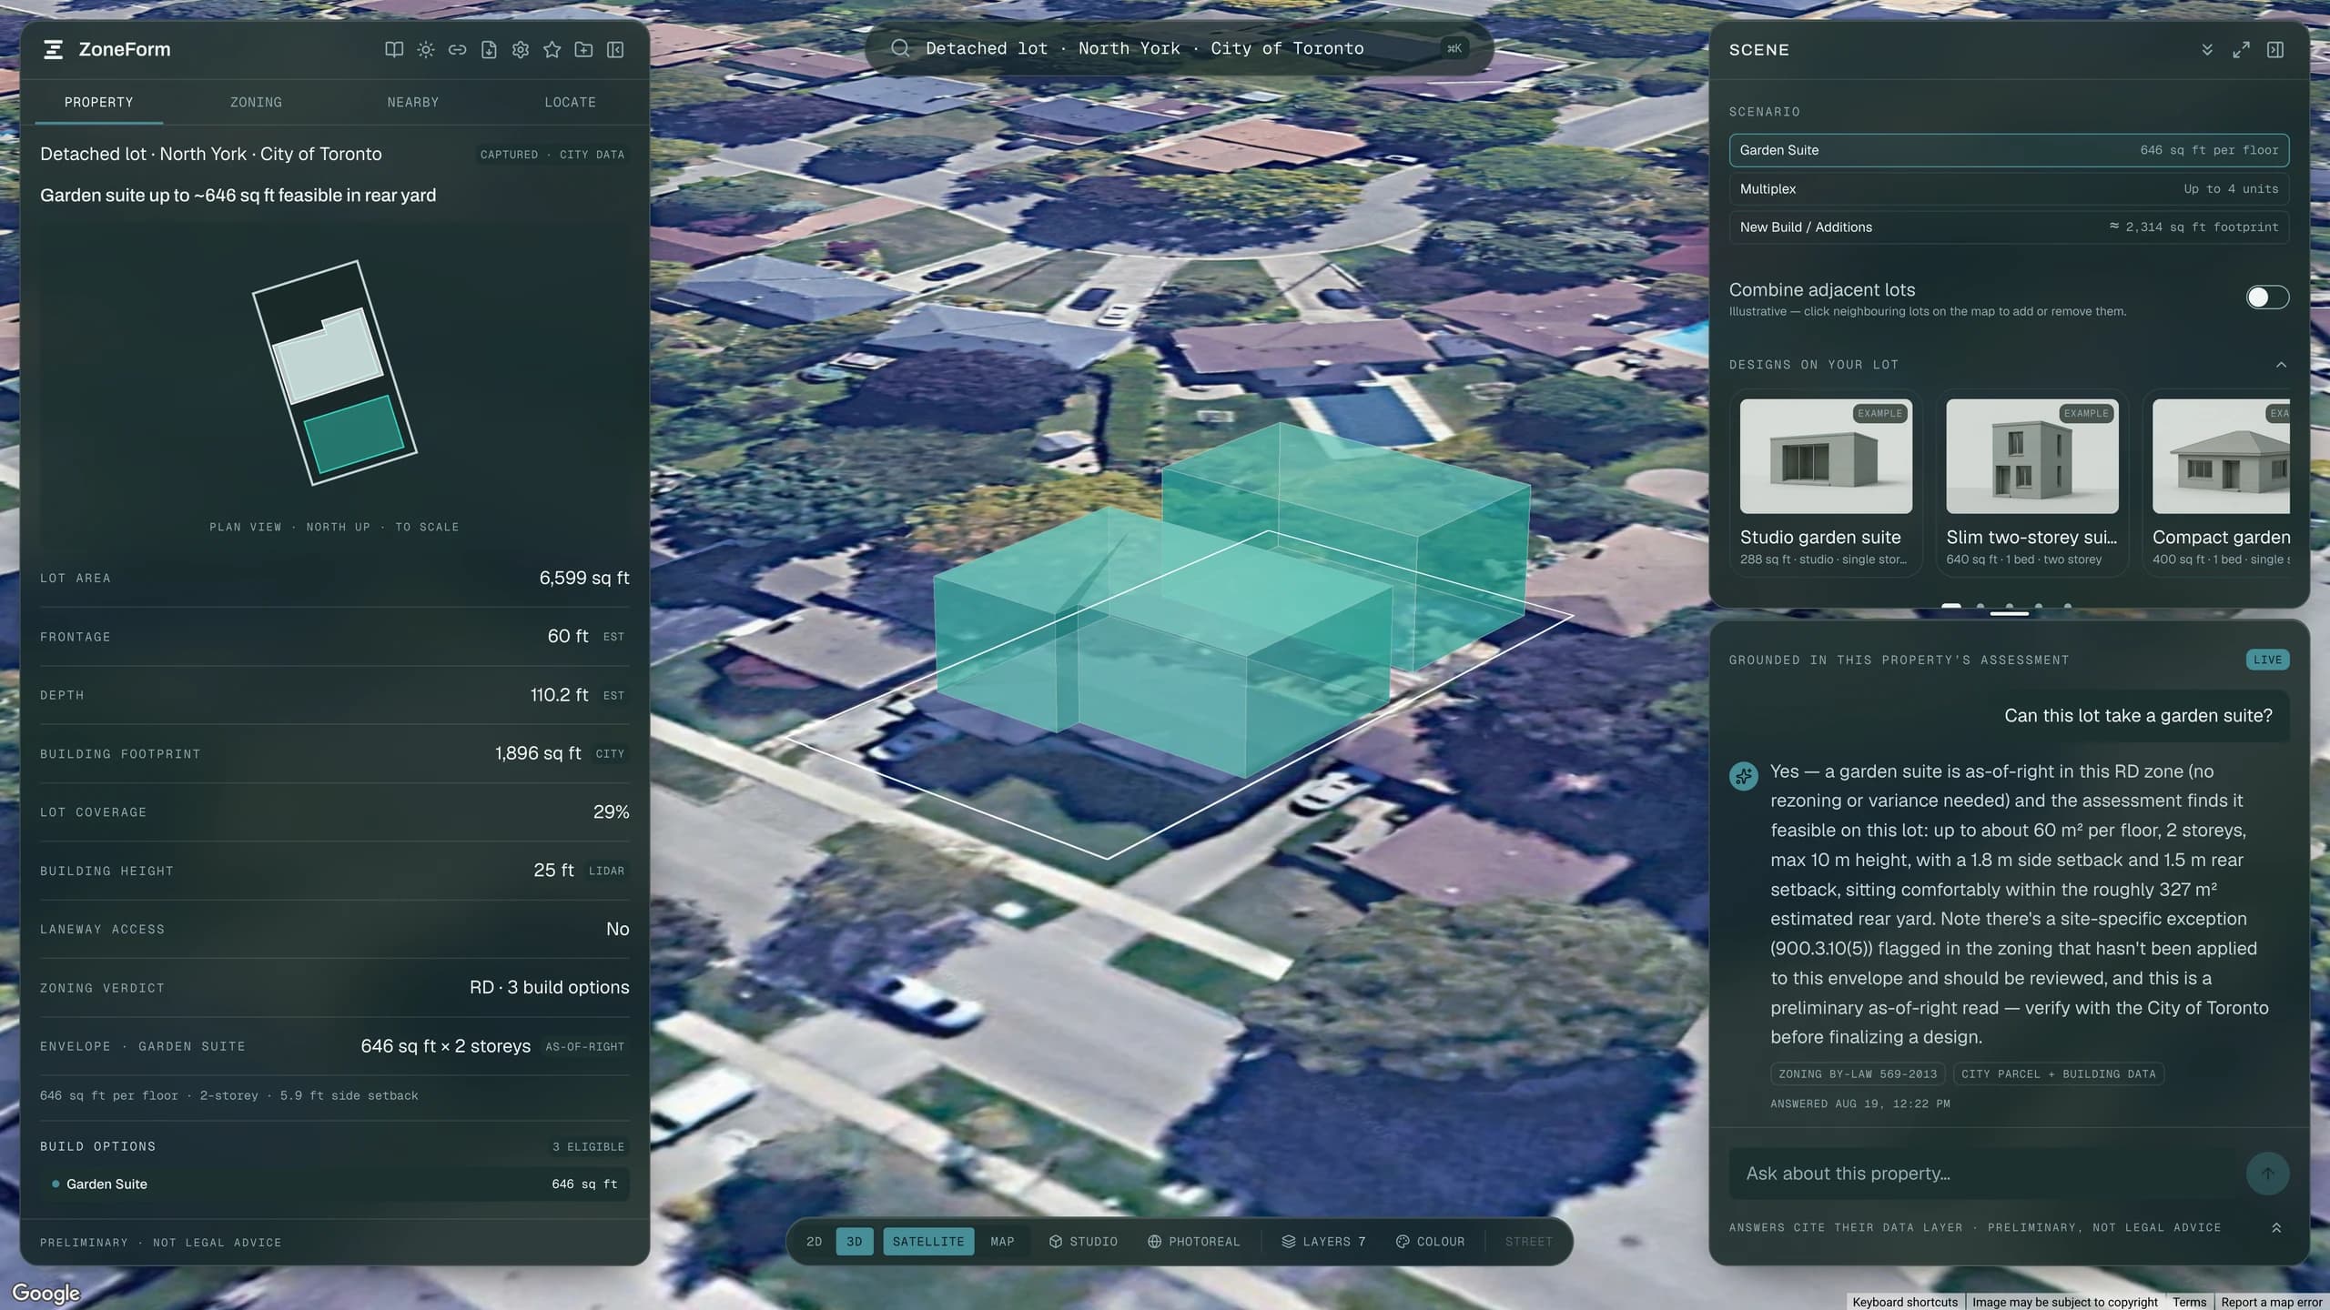Image resolution: width=2330 pixels, height=1310 pixels.
Task: Download the property report file icon
Action: (489, 50)
